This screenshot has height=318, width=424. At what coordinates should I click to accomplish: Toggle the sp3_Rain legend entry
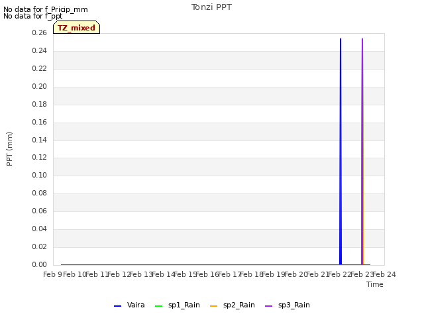click(287, 305)
